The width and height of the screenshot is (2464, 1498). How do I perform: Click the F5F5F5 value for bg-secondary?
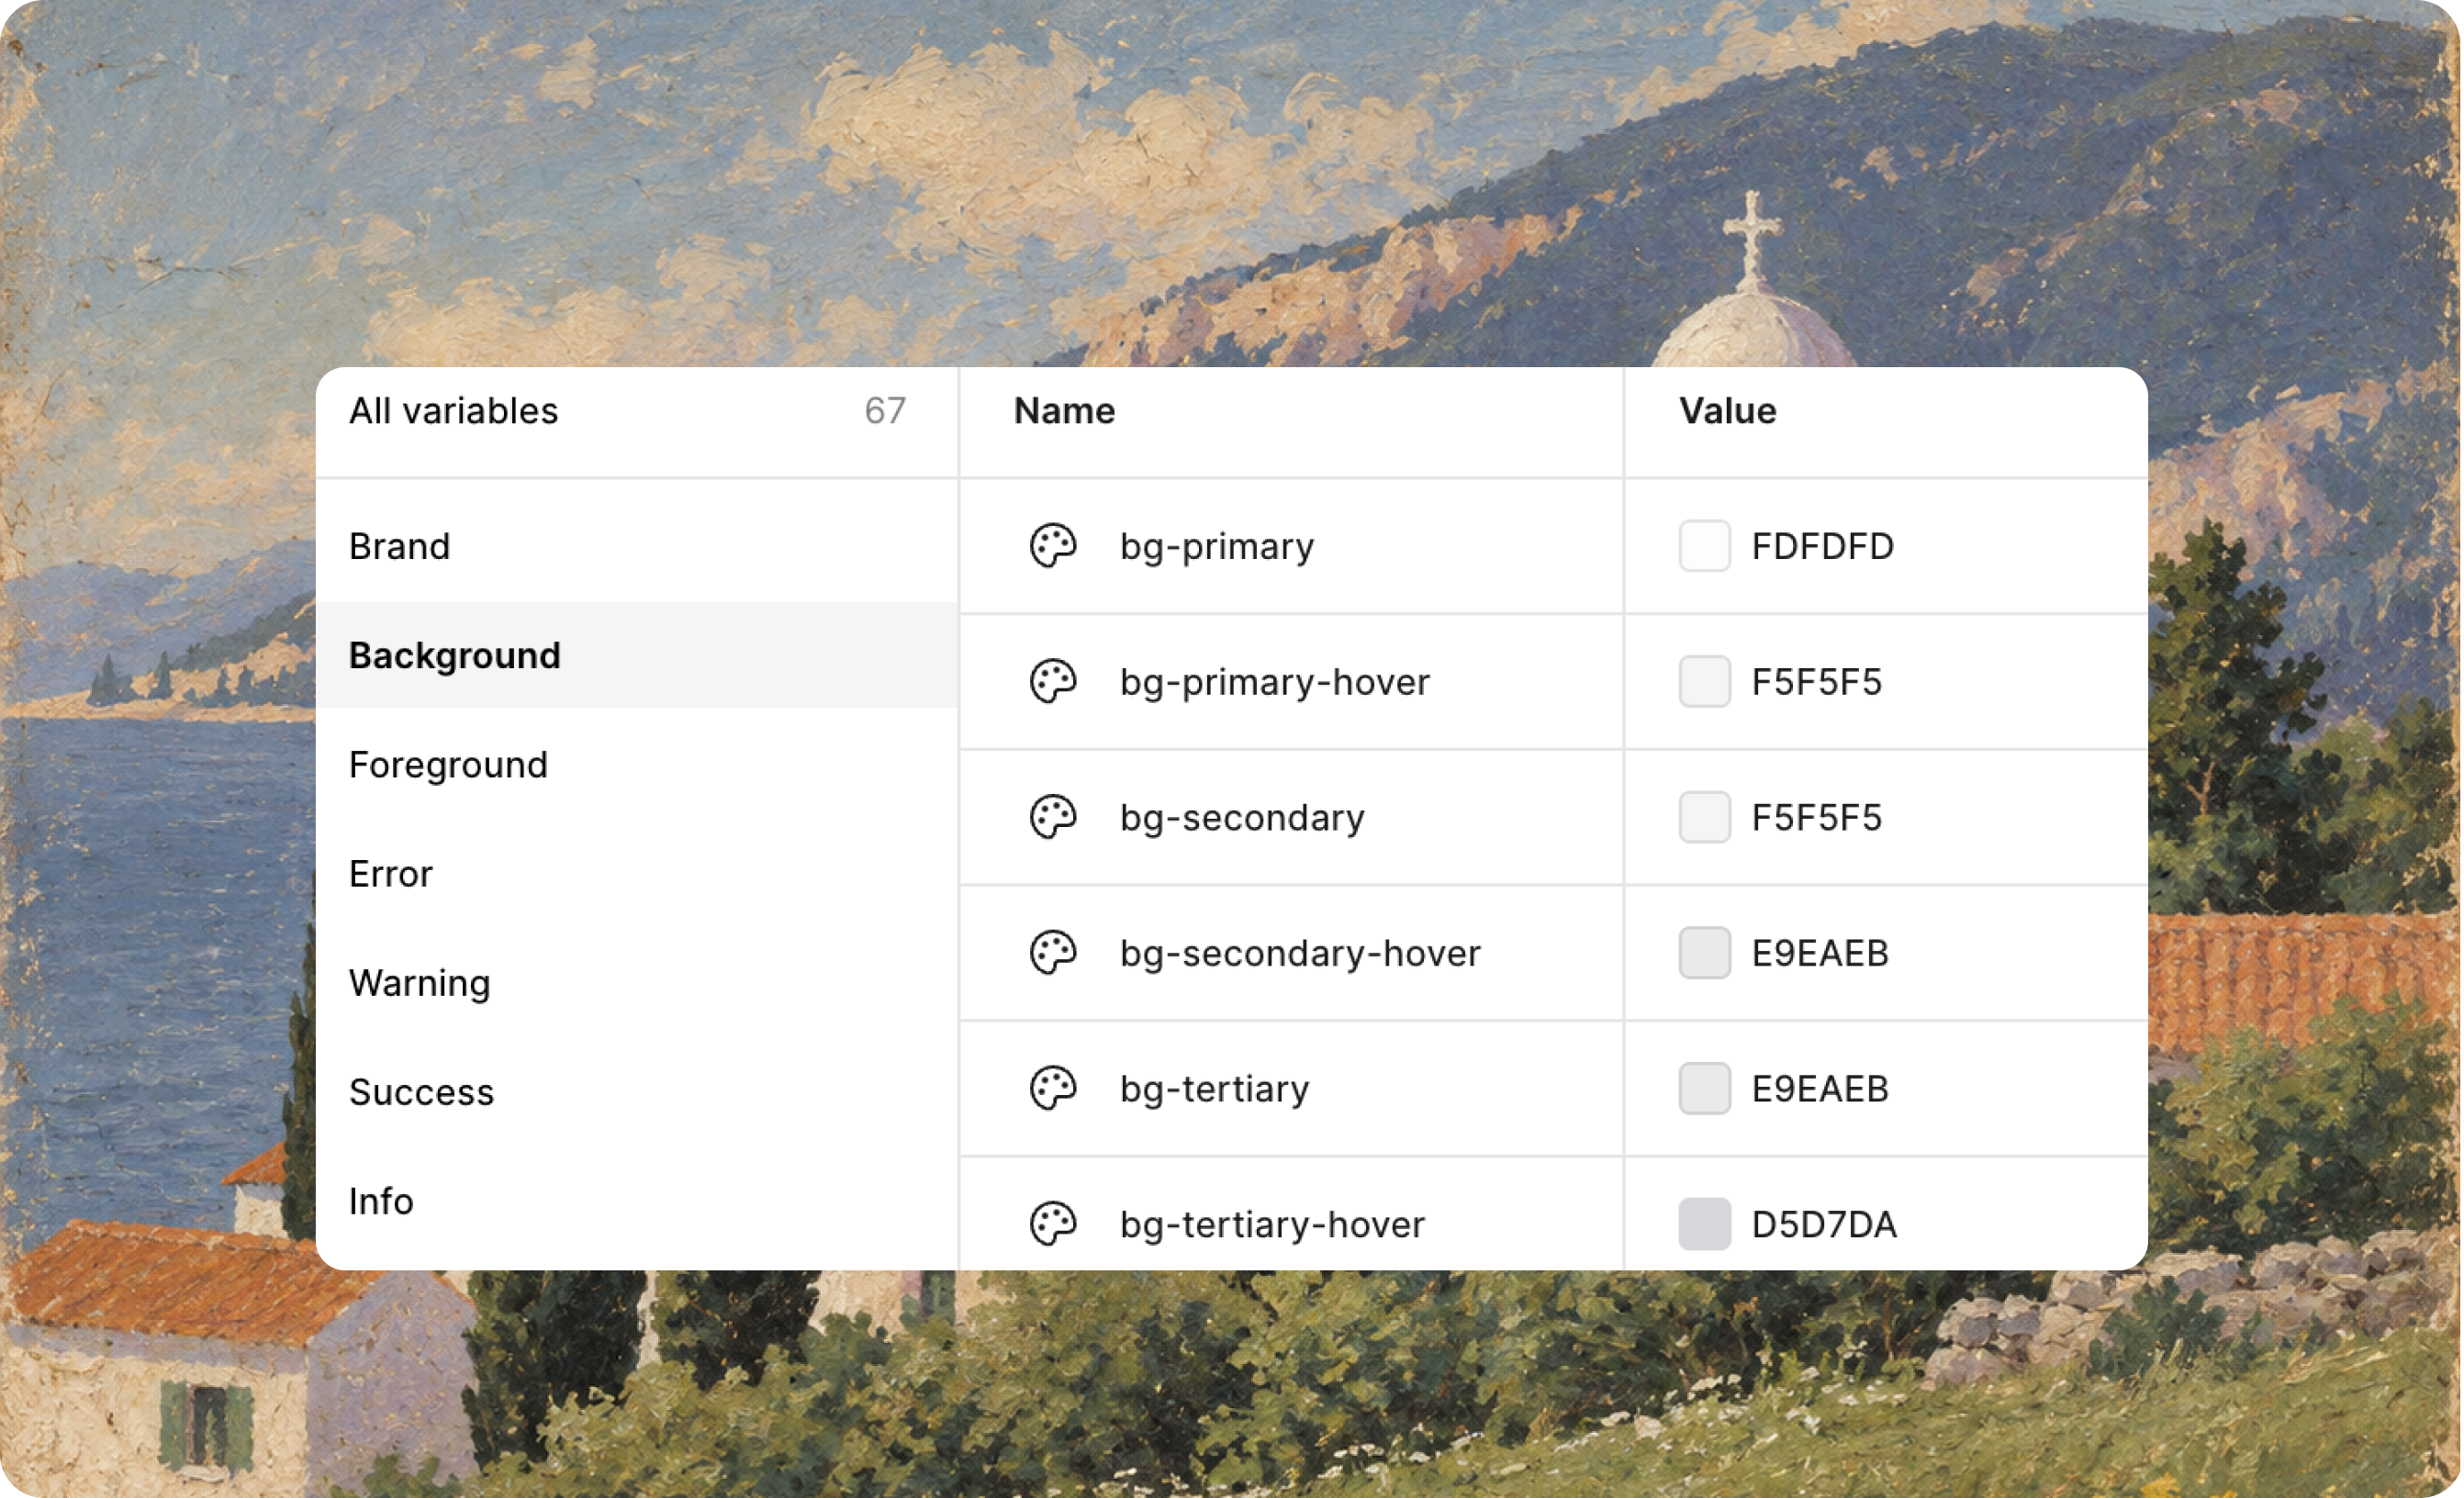pyautogui.click(x=1817, y=818)
